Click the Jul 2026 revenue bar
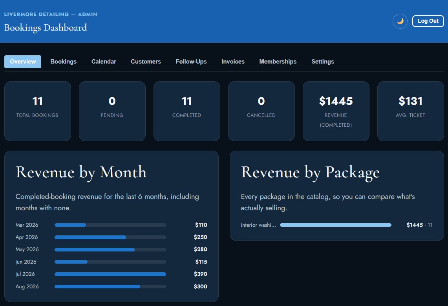This screenshot has width=448, height=306. tap(110, 274)
